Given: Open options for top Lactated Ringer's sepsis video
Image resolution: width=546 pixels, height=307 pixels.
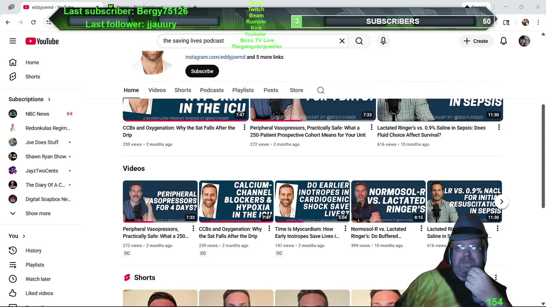Looking at the screenshot, I should [x=499, y=127].
